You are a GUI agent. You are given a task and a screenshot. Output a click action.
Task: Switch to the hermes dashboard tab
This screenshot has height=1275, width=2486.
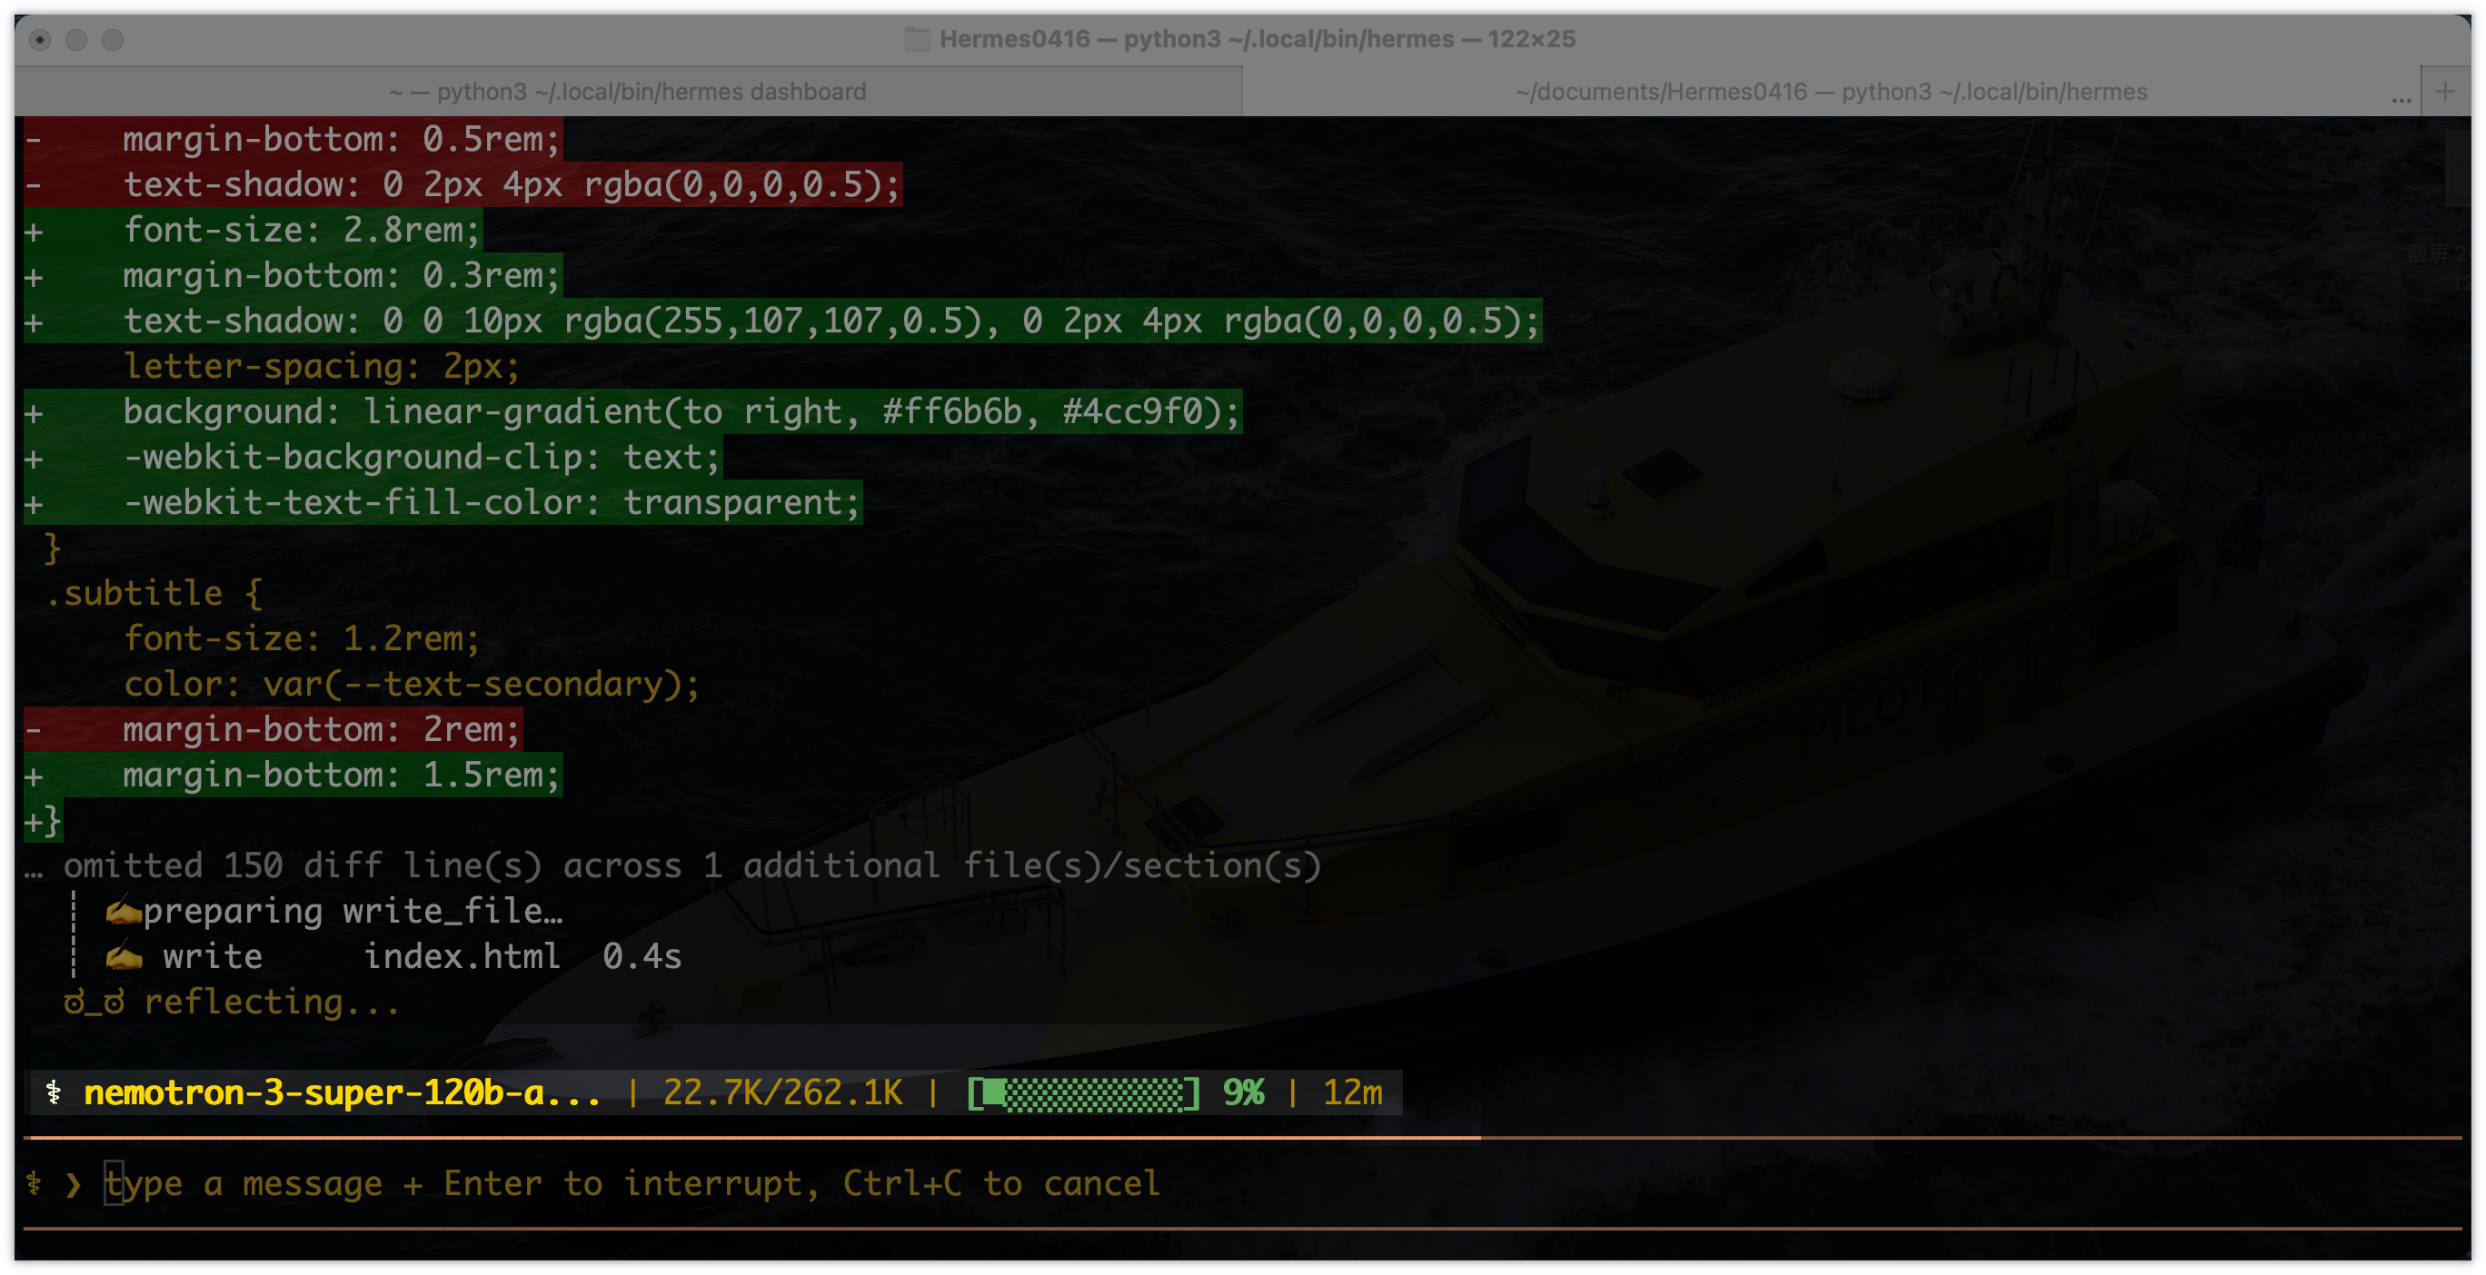[627, 92]
